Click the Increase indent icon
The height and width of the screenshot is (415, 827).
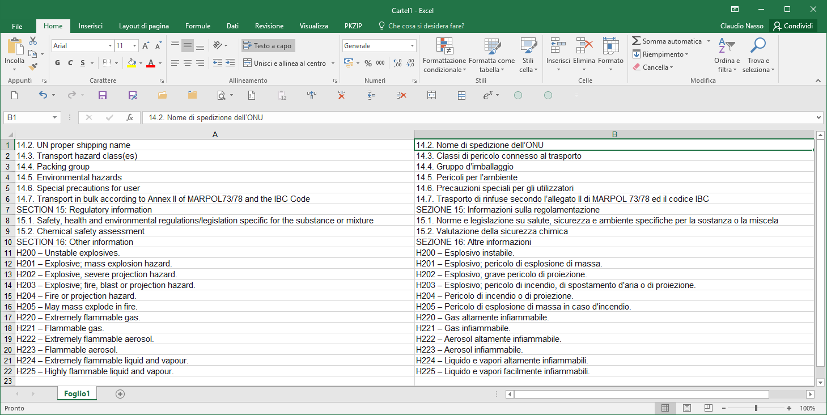(230, 63)
